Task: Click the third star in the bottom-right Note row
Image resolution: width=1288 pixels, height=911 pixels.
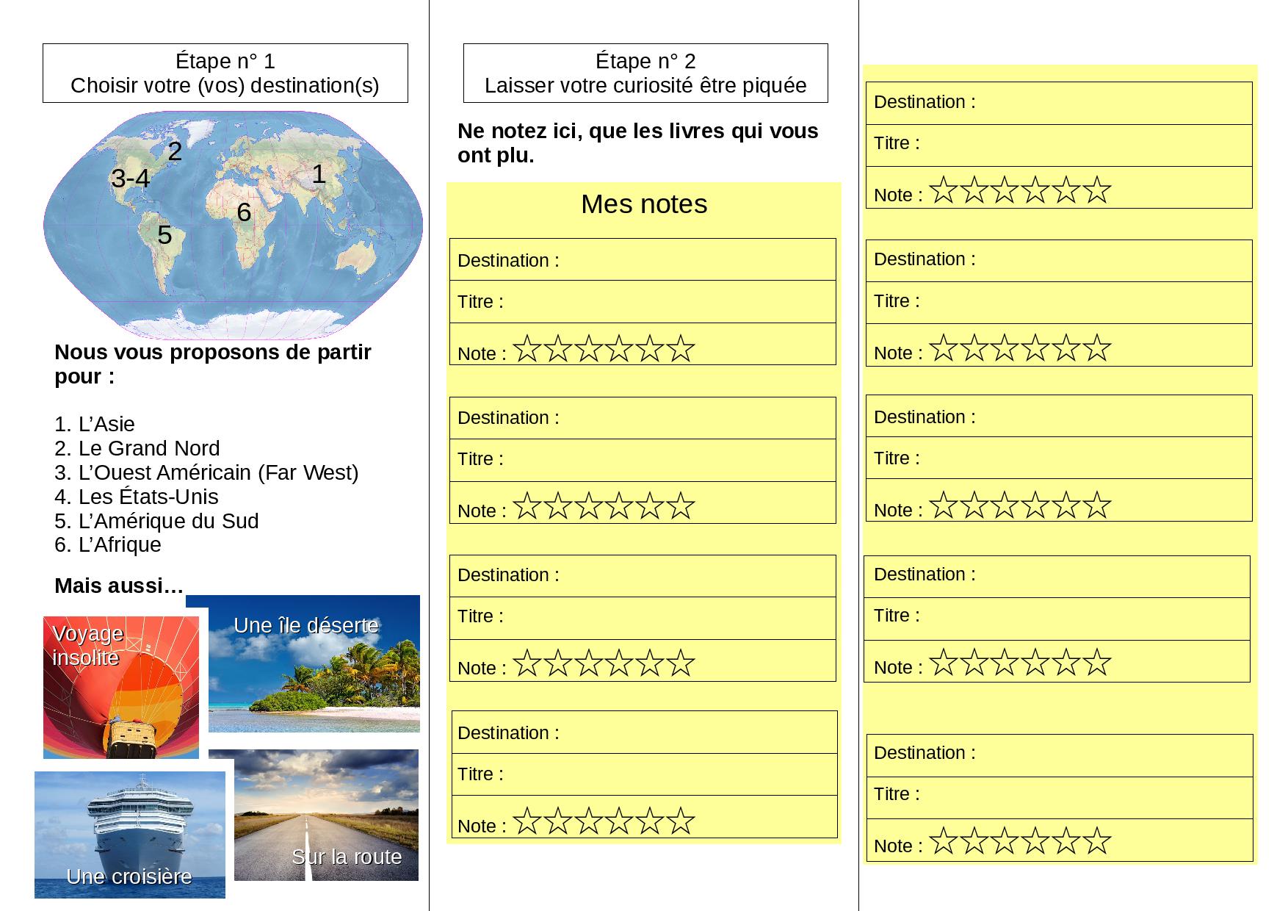Action: pyautogui.click(x=1005, y=841)
